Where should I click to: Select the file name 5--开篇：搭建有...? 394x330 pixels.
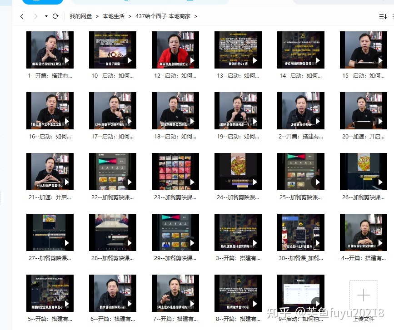tap(50, 319)
